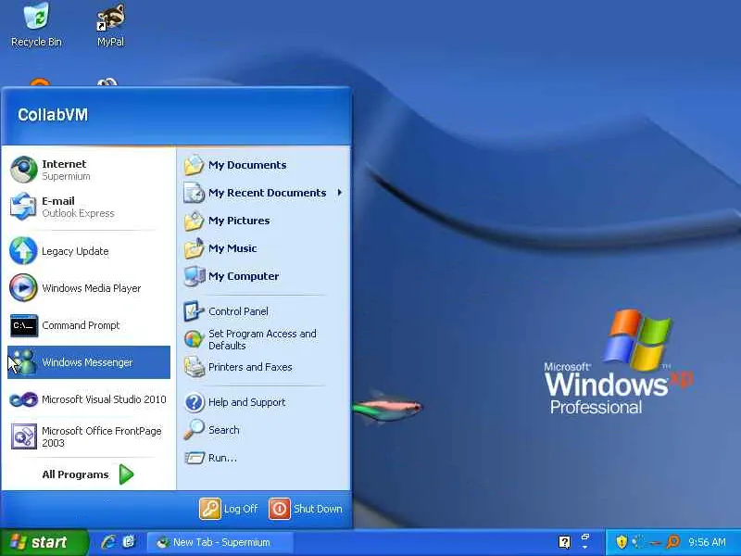Open the Run... dialog
741x556 pixels.
coord(263,458)
